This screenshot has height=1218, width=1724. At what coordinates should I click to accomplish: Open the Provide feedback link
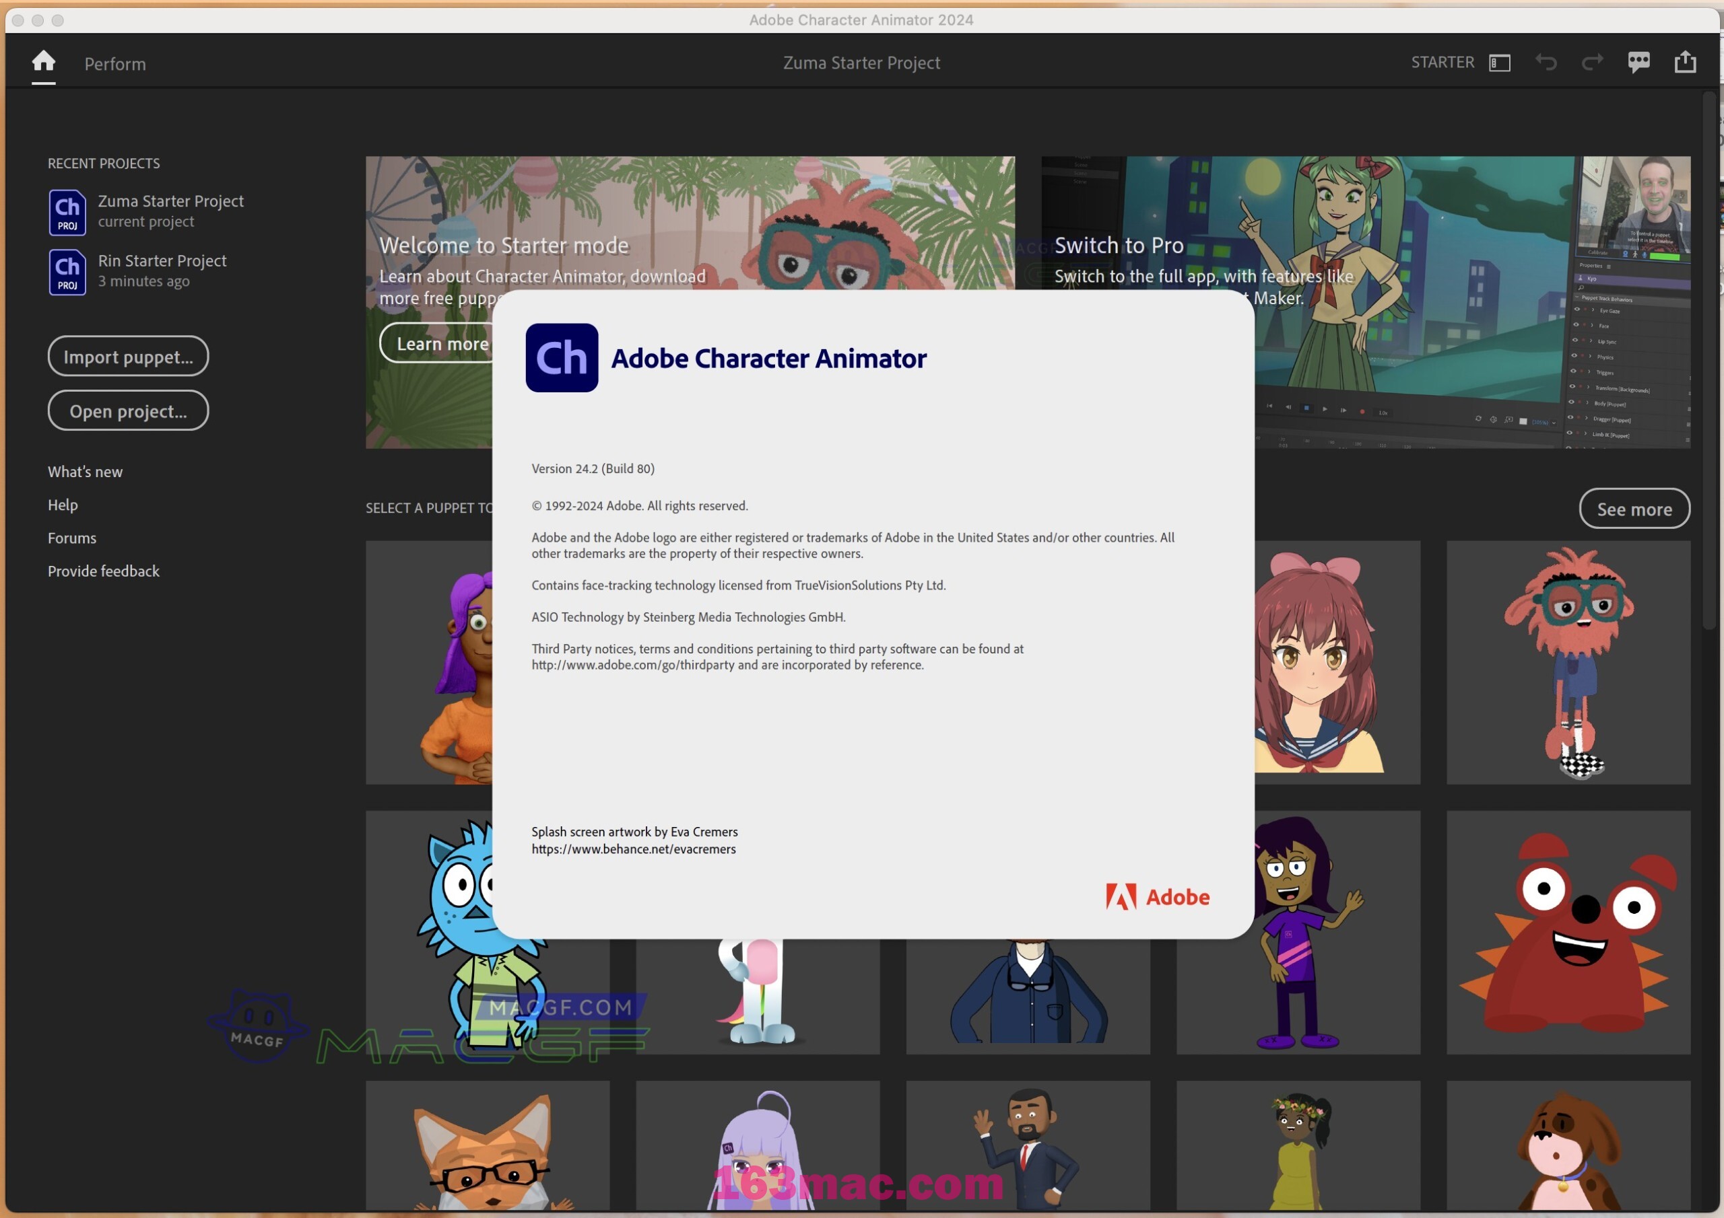[x=104, y=571]
